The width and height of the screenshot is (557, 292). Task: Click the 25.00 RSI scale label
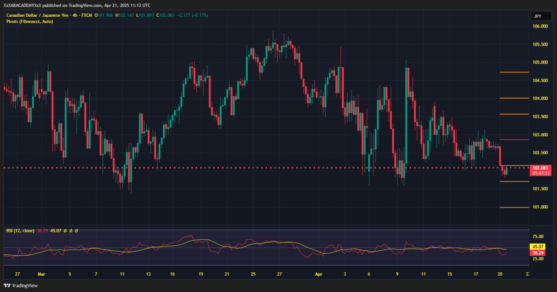tap(538, 258)
